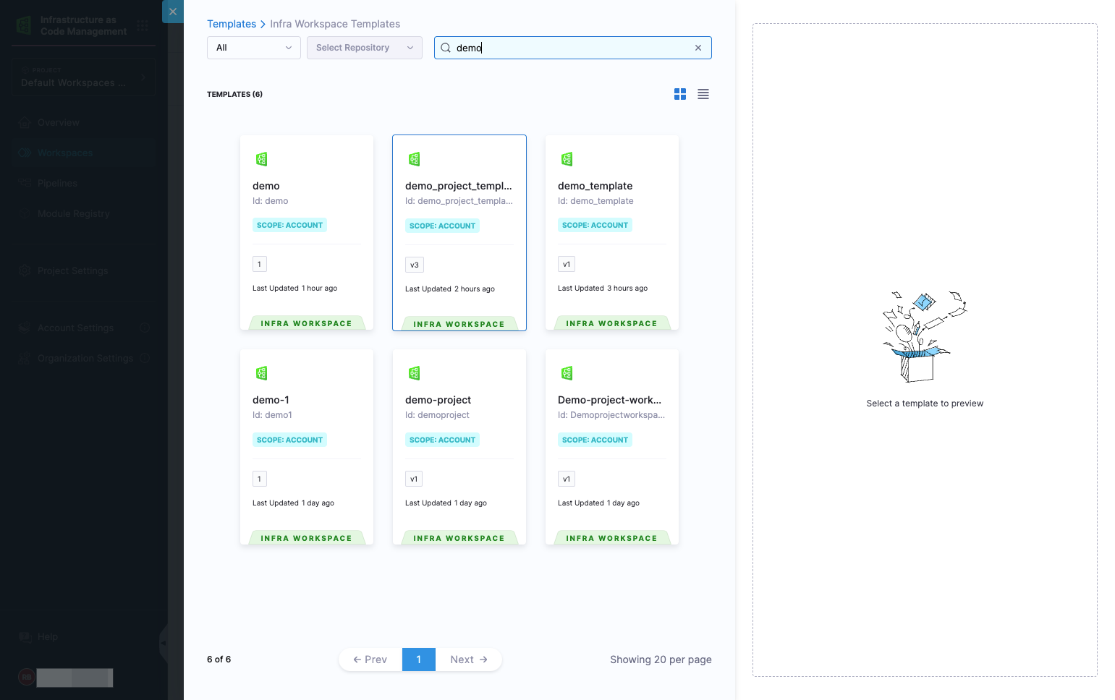Click Infra Workspace tag on demo_template card
The image size is (1115, 700).
(x=612, y=323)
